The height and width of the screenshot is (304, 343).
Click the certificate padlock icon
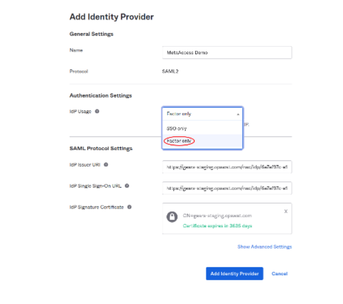[172, 217]
